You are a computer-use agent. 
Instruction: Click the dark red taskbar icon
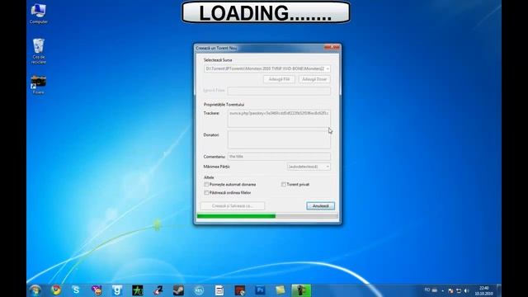tap(240, 290)
